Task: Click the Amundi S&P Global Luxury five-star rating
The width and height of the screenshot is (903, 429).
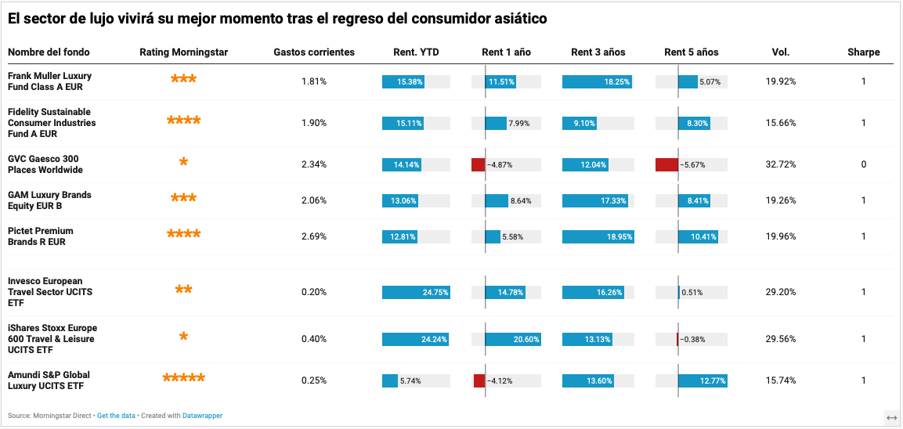Action: [183, 379]
